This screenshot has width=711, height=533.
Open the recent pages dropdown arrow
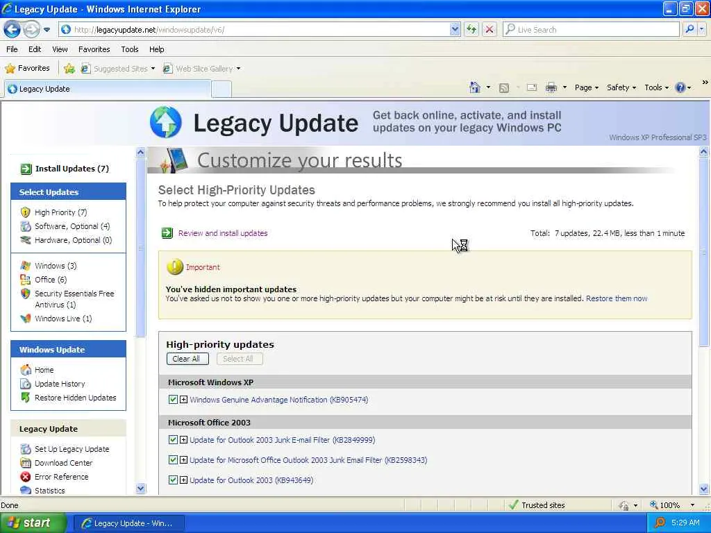pyautogui.click(x=47, y=30)
